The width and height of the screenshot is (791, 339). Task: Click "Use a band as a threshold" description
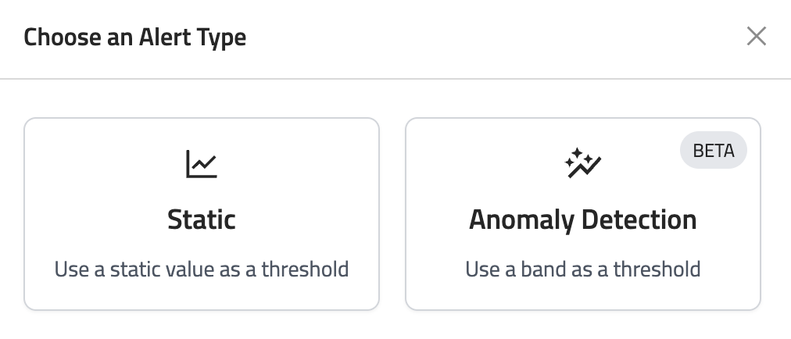582,269
